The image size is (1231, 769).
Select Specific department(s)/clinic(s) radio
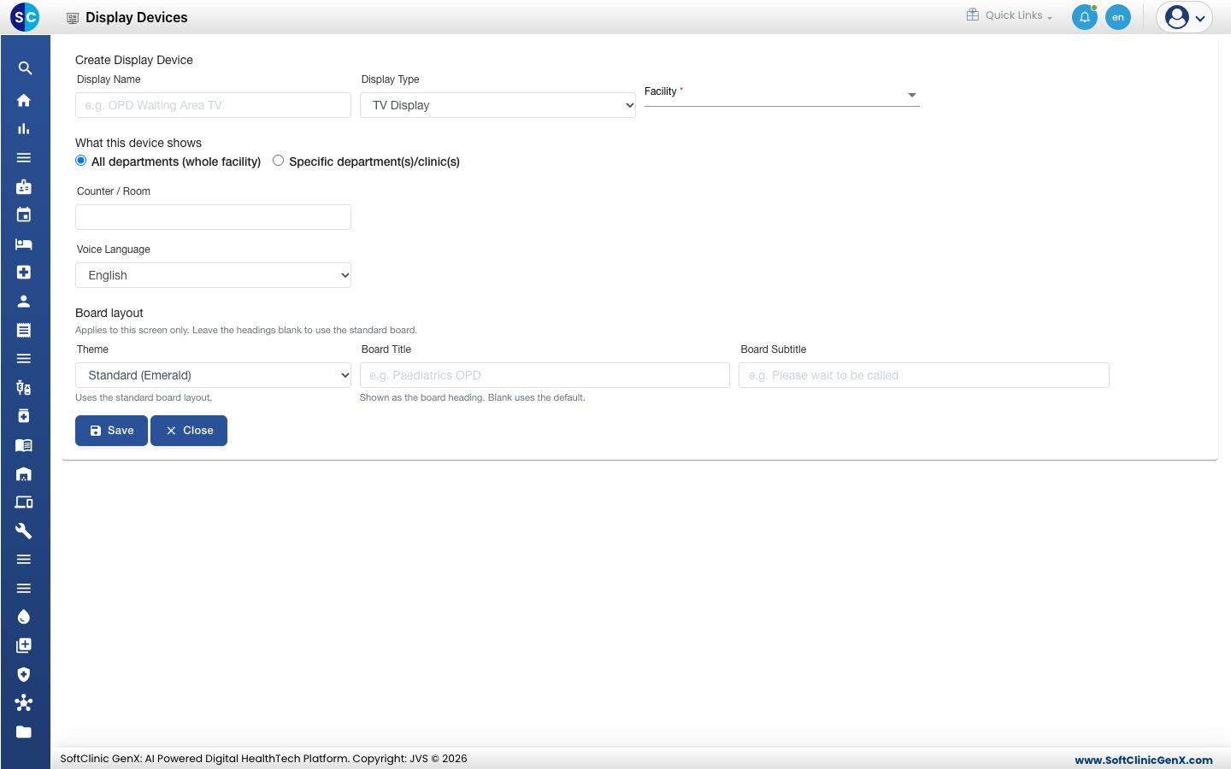tap(279, 161)
